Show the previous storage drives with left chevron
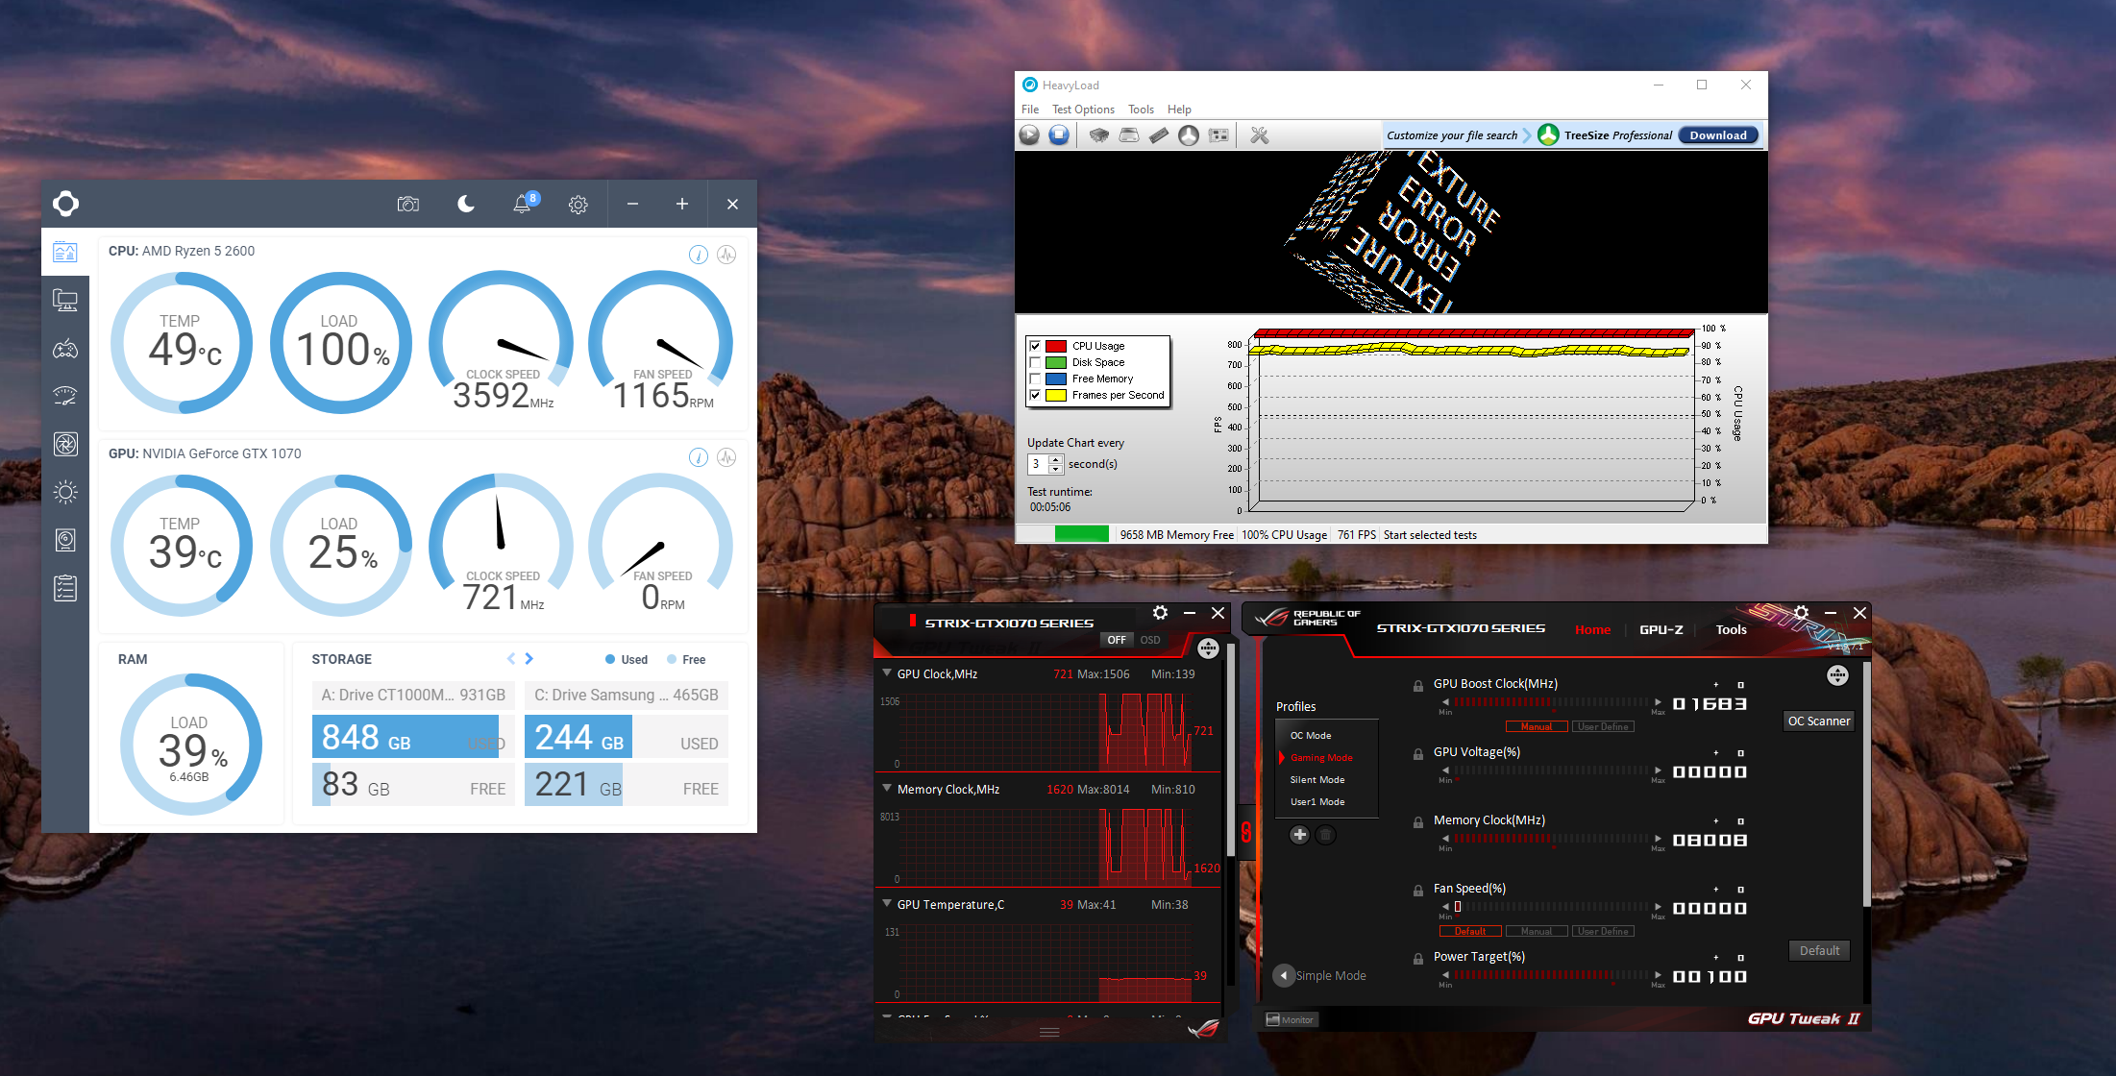 pyautogui.click(x=511, y=659)
